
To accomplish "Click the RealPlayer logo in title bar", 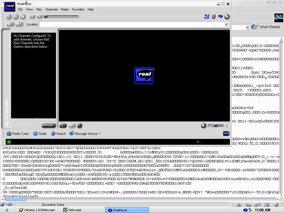I will [x=10, y=7].
